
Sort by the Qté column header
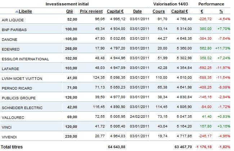[x=70, y=11]
